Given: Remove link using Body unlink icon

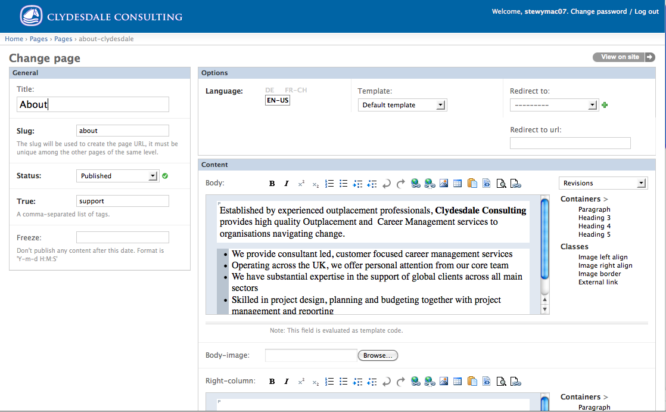Looking at the screenshot, I should (430, 184).
